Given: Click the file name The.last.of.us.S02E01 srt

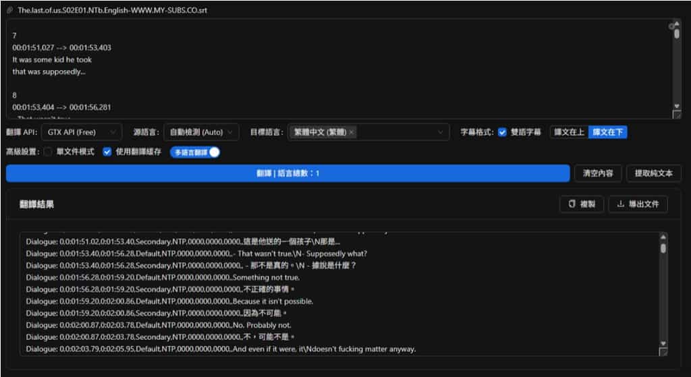Looking at the screenshot, I should pyautogui.click(x=113, y=10).
